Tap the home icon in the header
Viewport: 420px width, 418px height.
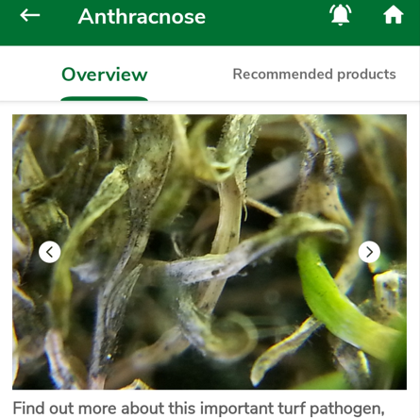tap(393, 15)
